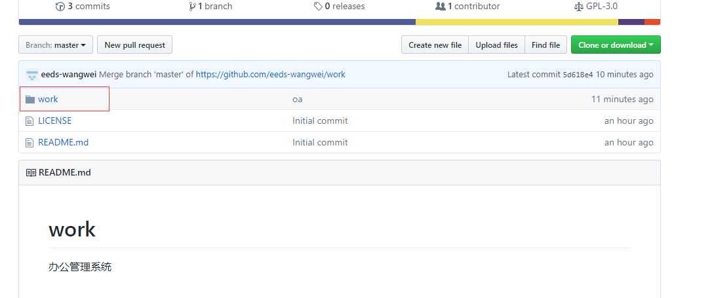Open the LICENSE file
The image size is (714, 298).
point(54,121)
